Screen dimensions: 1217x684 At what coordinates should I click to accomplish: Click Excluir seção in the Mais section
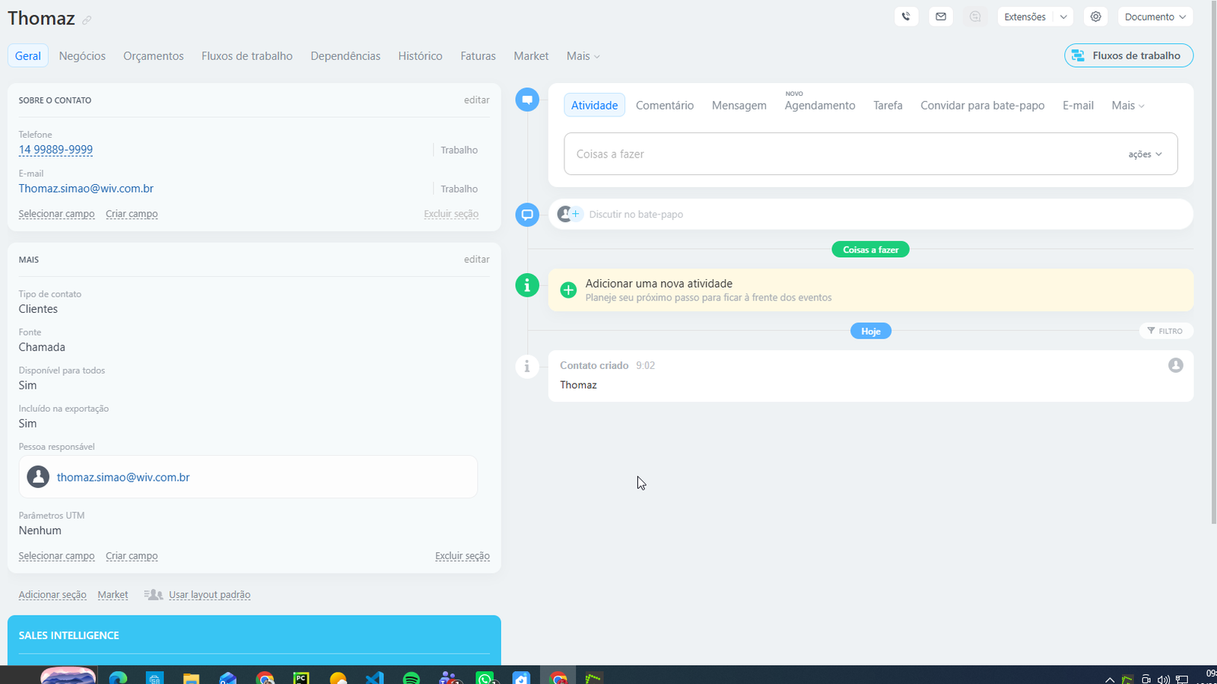pyautogui.click(x=462, y=556)
